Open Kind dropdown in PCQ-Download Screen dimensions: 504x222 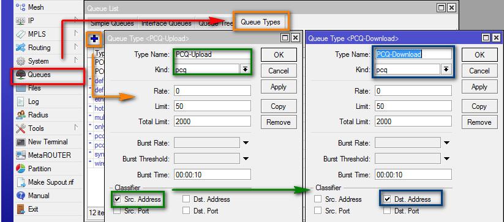pyautogui.click(x=446, y=69)
